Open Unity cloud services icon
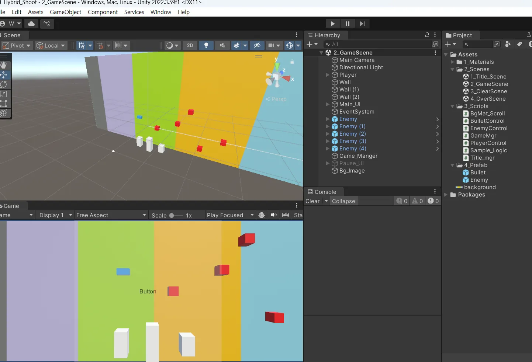Image resolution: width=532 pixels, height=362 pixels. (x=31, y=24)
